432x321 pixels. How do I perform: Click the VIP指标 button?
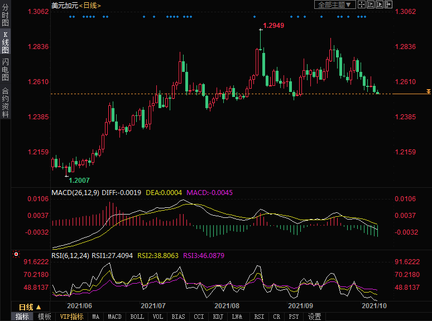(71, 317)
